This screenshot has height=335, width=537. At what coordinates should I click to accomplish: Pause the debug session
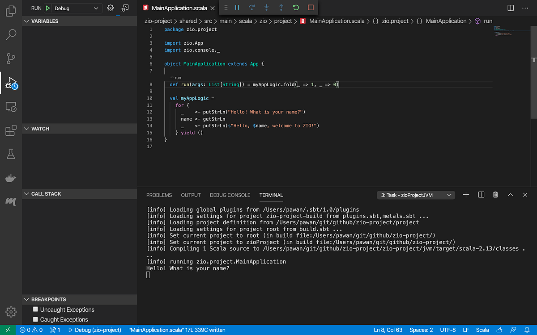(x=237, y=8)
